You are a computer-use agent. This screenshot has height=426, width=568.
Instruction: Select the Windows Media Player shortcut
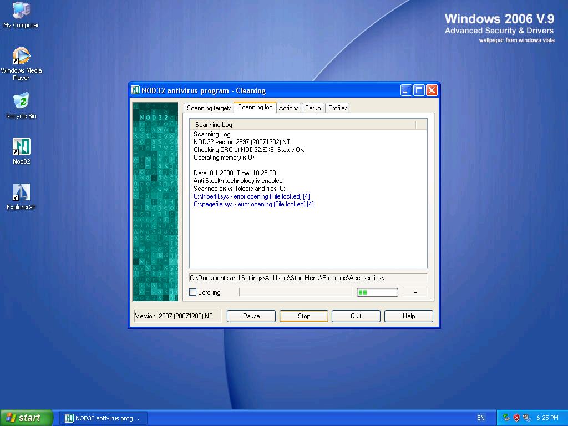(x=22, y=64)
